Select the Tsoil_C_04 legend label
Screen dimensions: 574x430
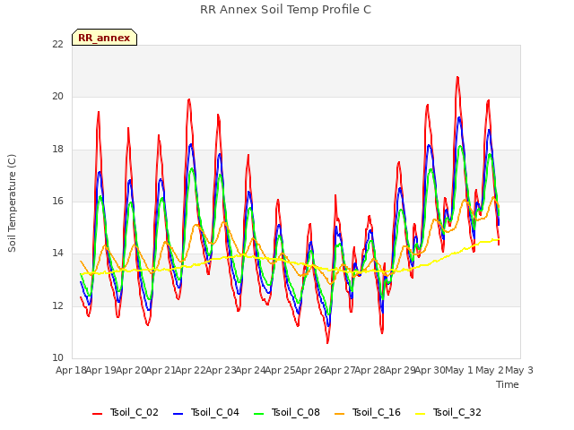pyautogui.click(x=215, y=412)
